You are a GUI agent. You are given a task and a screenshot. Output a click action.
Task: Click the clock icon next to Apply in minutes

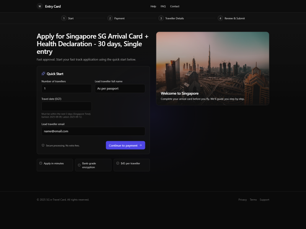[x=41, y=163]
